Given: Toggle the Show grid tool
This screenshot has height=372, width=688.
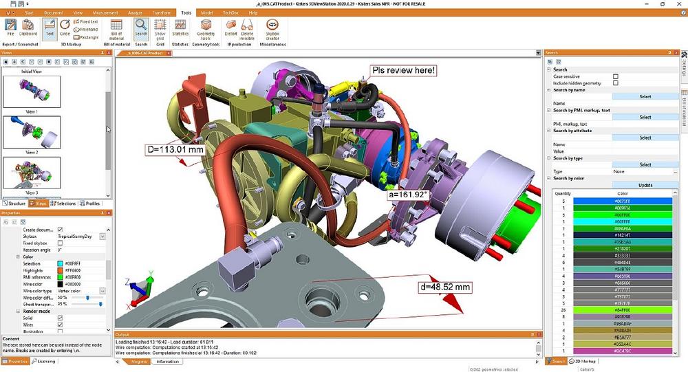Looking at the screenshot, I should pyautogui.click(x=160, y=30).
